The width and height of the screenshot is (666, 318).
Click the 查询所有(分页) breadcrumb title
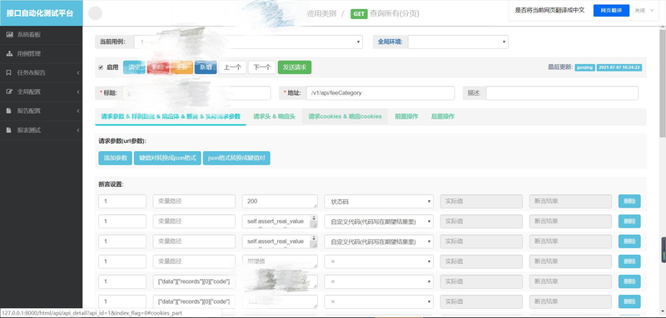395,13
